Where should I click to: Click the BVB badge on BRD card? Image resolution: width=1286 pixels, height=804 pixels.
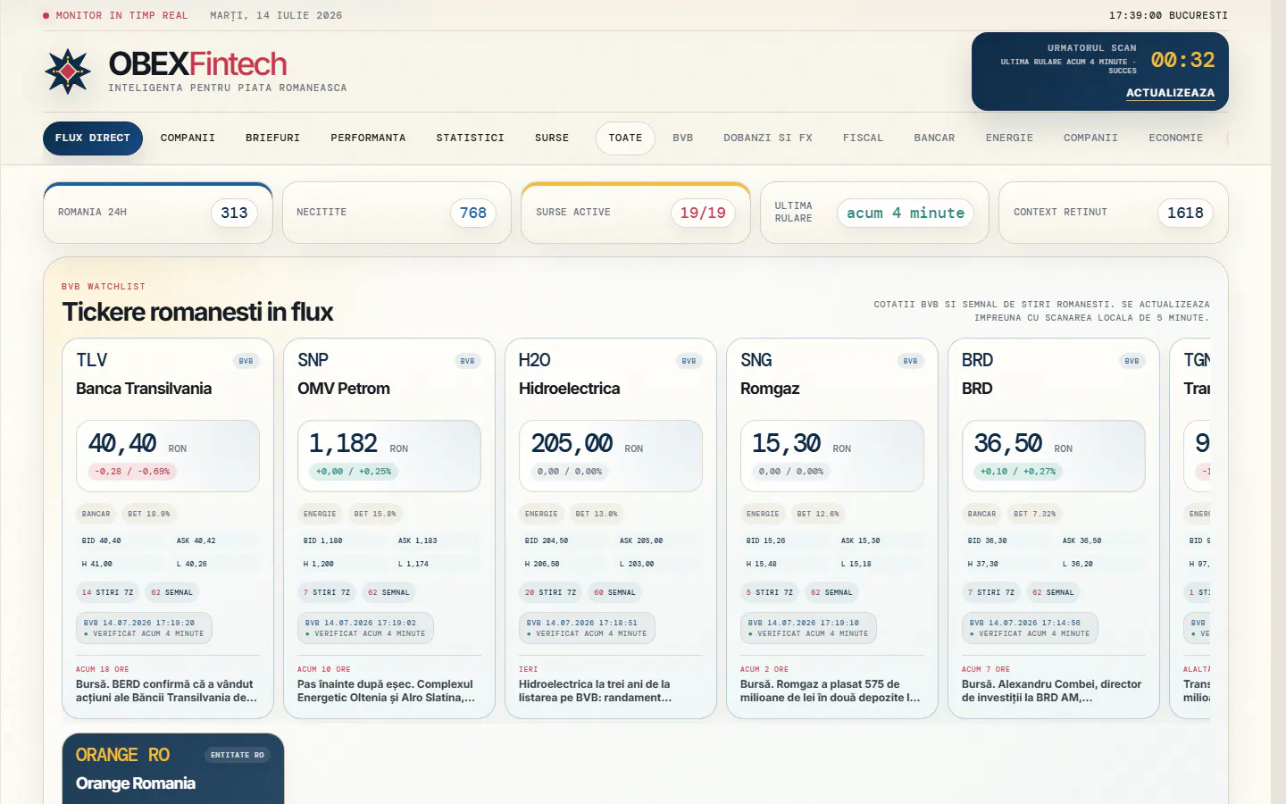pos(1132,361)
